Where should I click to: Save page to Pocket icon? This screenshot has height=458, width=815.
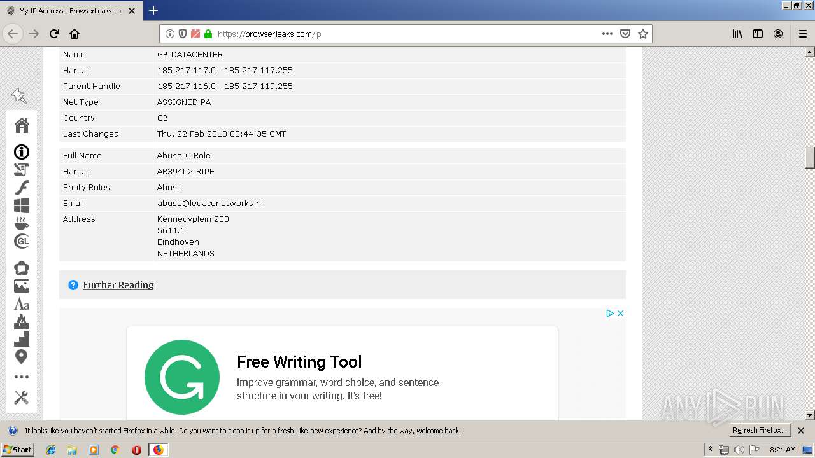625,34
